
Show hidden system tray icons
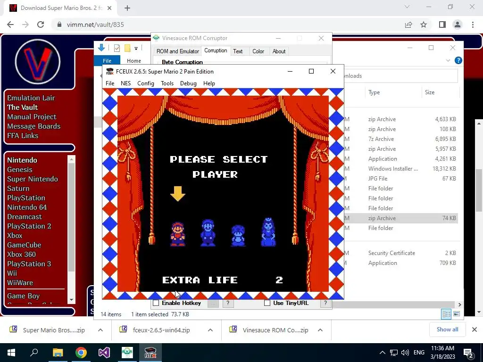tap(382, 353)
